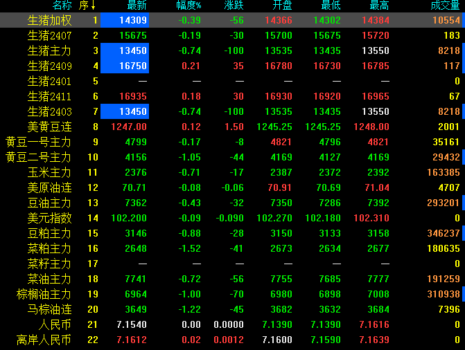The image size is (465, 350).
Task: Click latest price 4799 of 黄豆一号主力
Action: pyautogui.click(x=136, y=142)
